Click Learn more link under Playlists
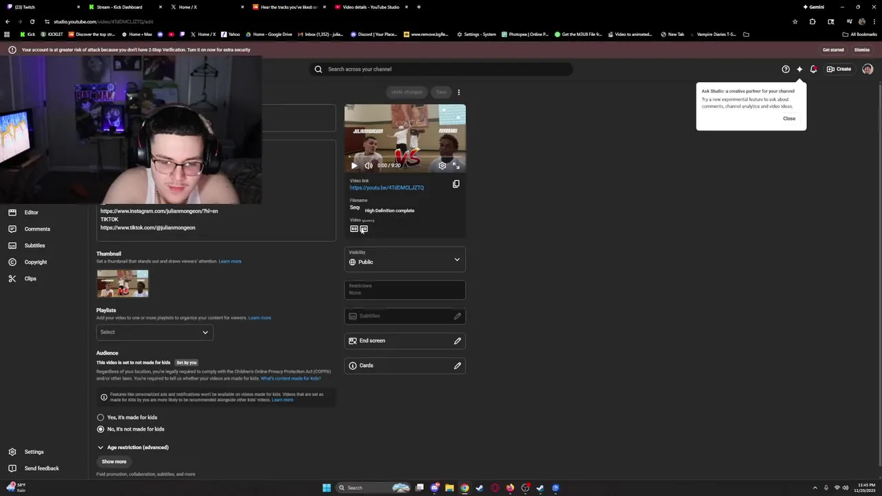 click(x=260, y=318)
